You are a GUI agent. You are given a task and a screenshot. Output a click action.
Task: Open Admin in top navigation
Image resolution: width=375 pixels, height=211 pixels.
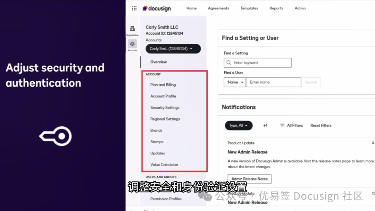pos(300,8)
